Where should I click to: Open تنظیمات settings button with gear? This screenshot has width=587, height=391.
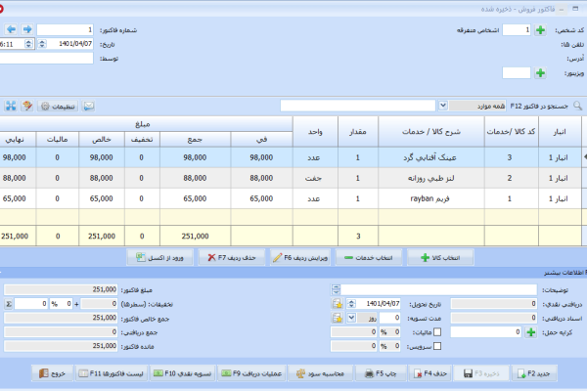click(58, 107)
